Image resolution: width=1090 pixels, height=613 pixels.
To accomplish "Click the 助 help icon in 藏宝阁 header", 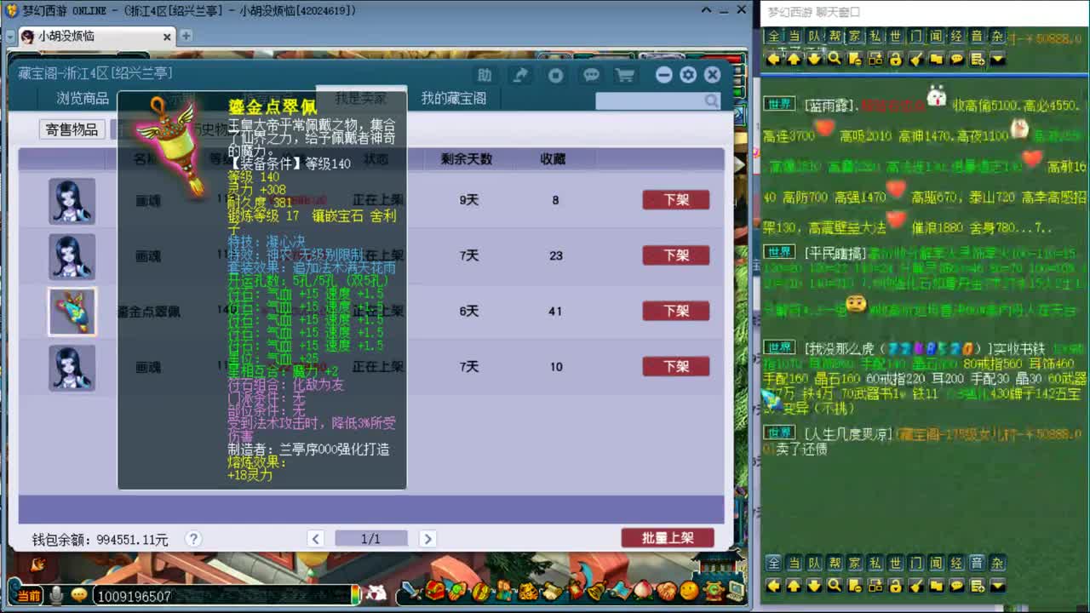I will pyautogui.click(x=485, y=75).
